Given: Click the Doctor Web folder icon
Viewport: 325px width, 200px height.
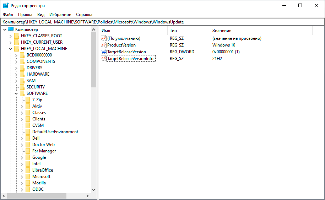Looking at the screenshot, I should tap(28, 145).
